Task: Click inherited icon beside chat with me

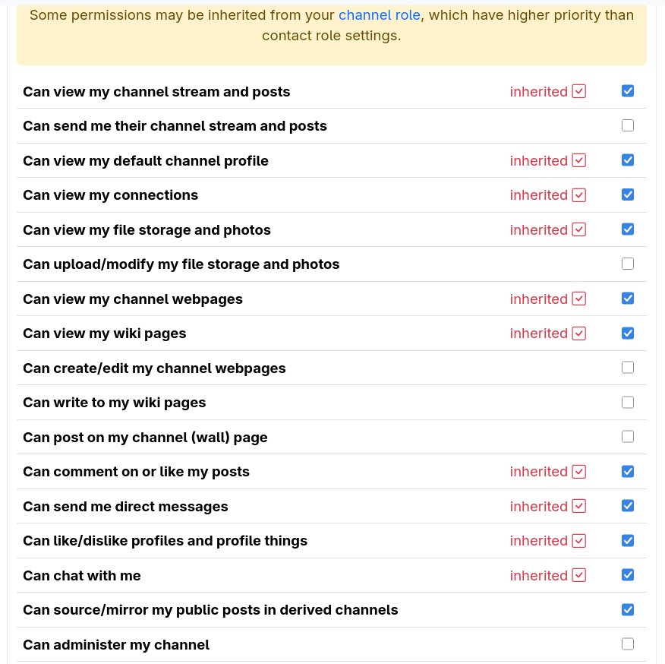Action: click(x=579, y=575)
